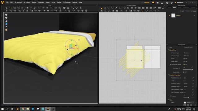This screenshot has height=111, width=198.
Task: Click the announcement megaphone icon
Action: click(x=157, y=2)
